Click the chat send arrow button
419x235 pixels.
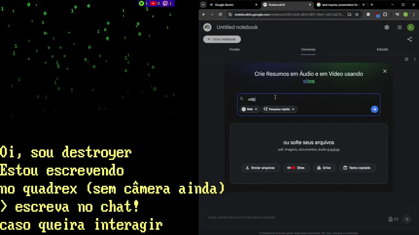tap(407, 219)
